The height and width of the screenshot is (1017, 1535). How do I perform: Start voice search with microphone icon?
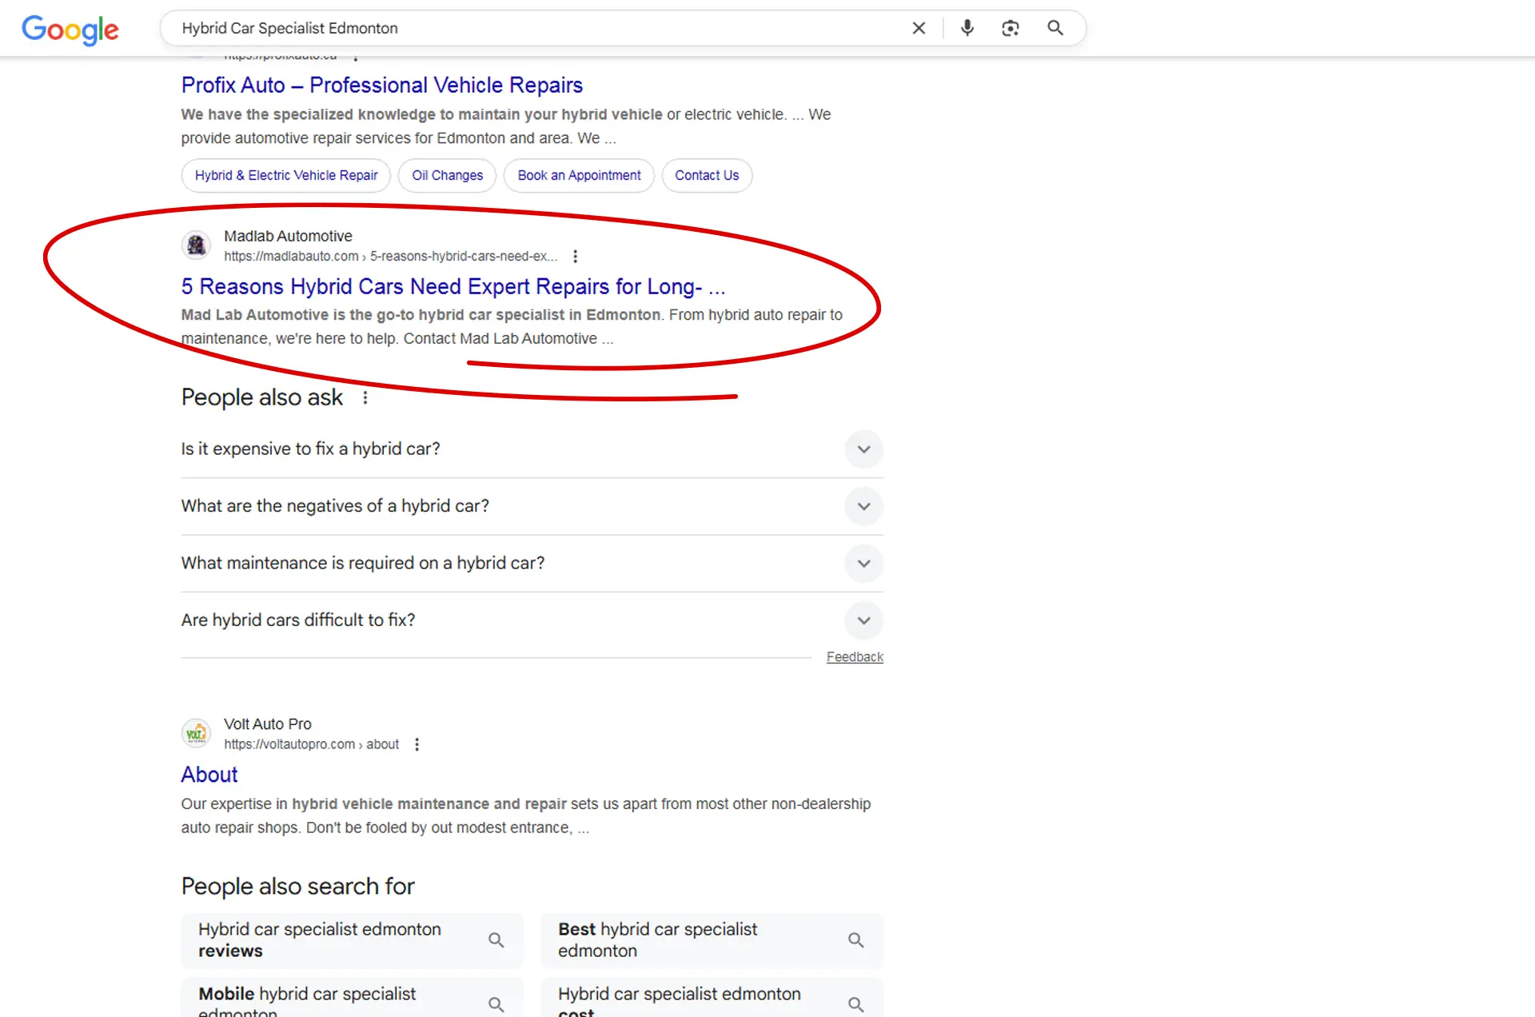pos(967,28)
